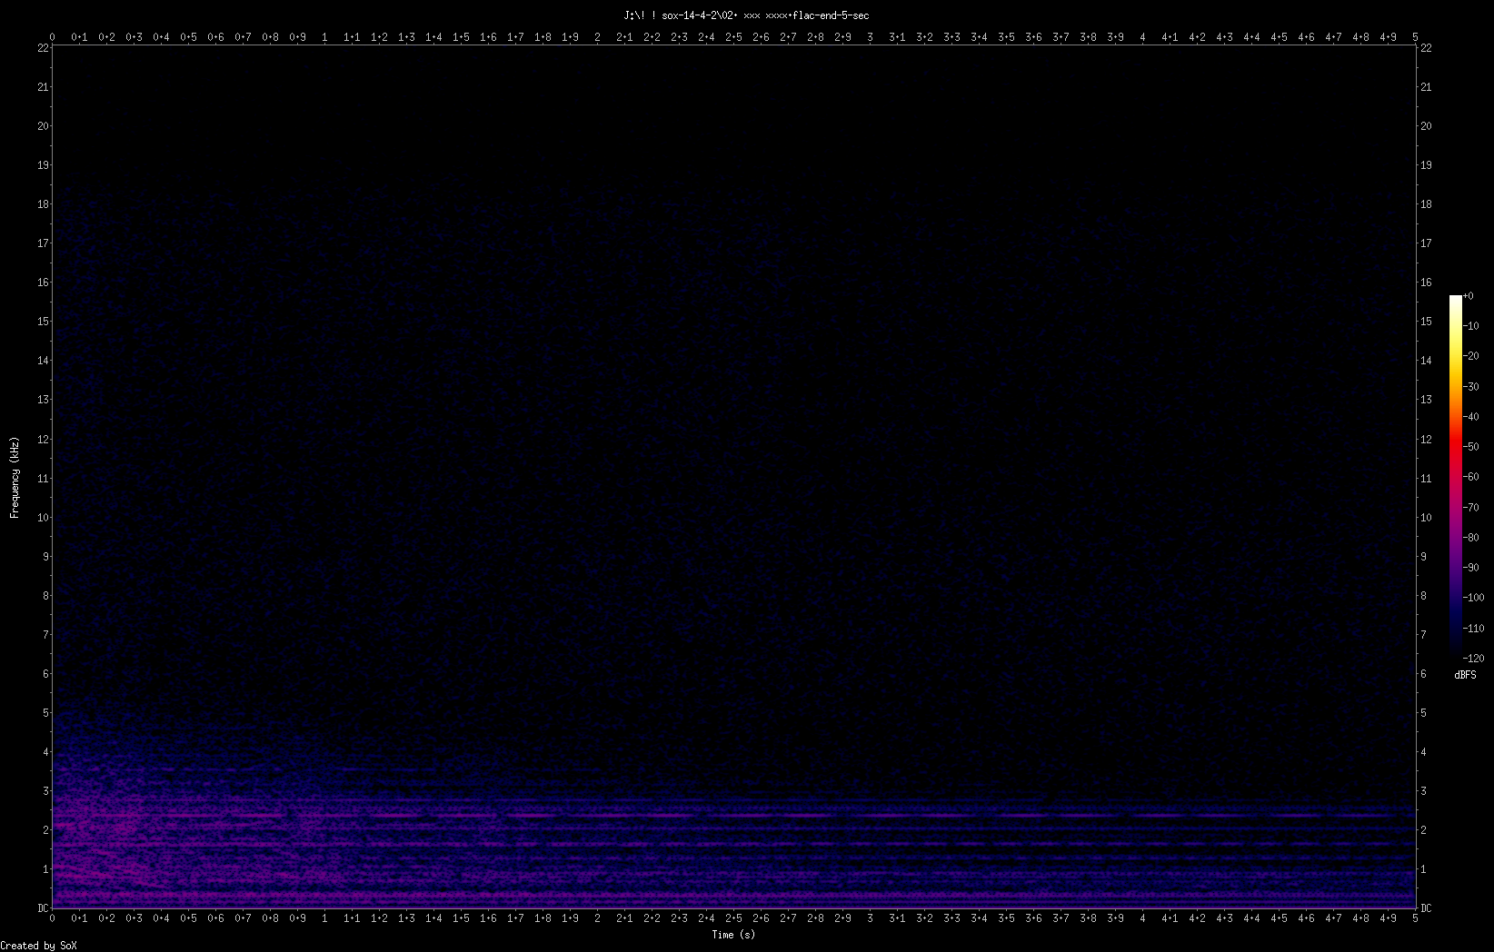
Task: Click "5" on the left frequency axis
Action: tap(45, 713)
